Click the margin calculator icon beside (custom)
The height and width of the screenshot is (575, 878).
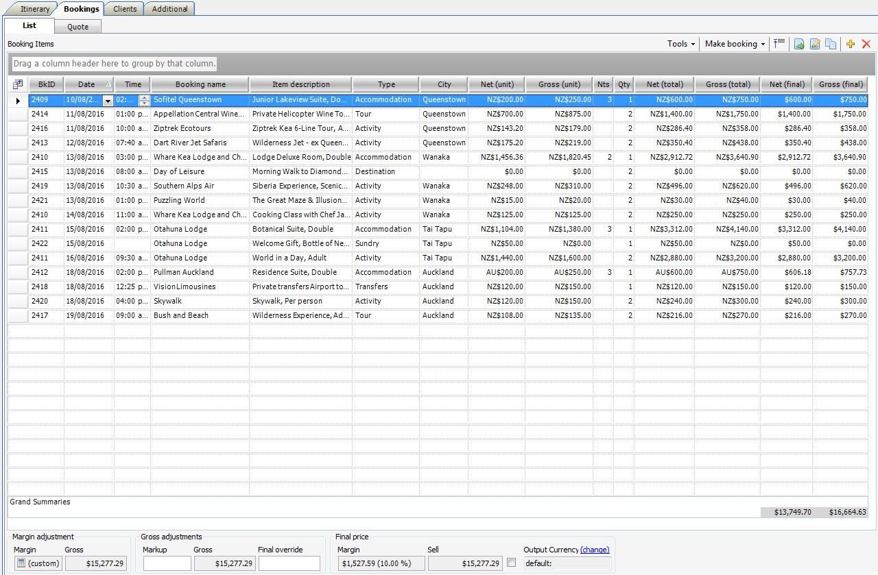click(21, 563)
